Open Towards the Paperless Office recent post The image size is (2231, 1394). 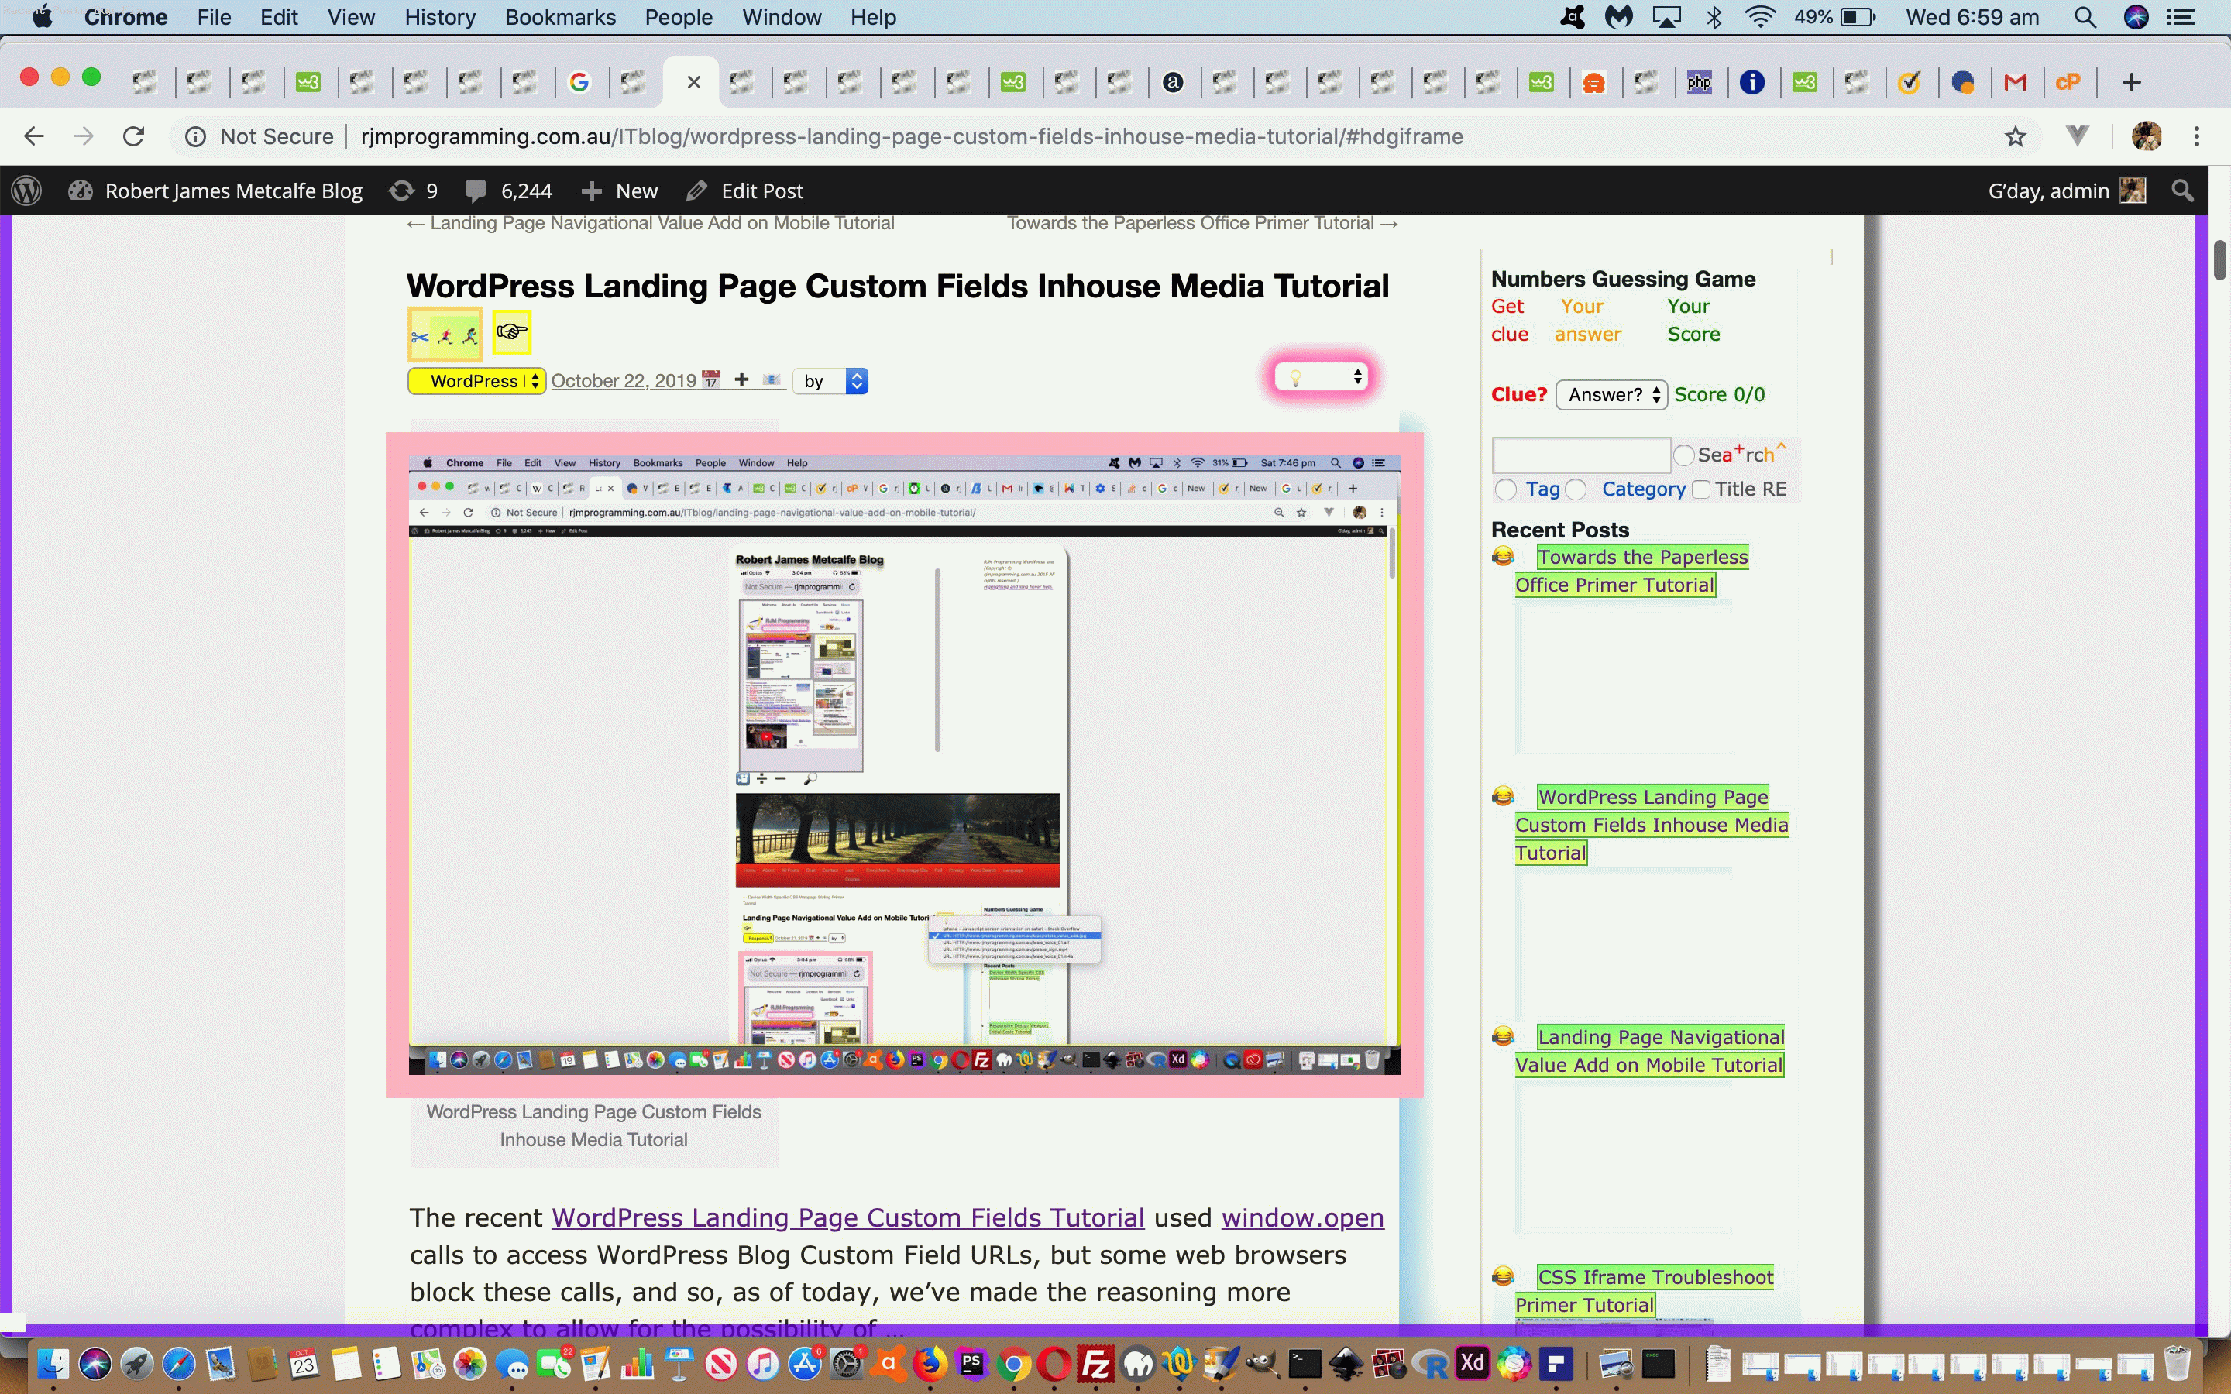[x=1631, y=571]
